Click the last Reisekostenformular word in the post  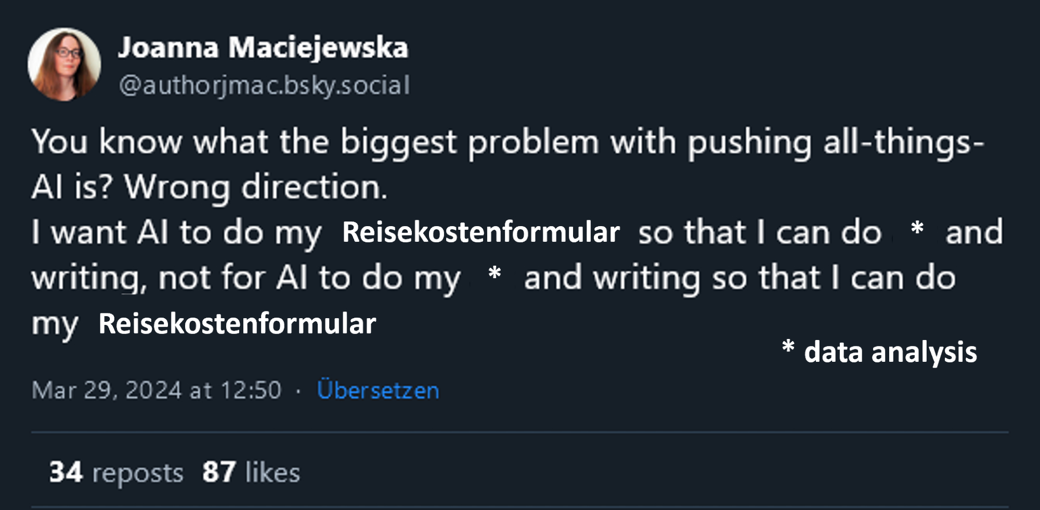click(237, 323)
